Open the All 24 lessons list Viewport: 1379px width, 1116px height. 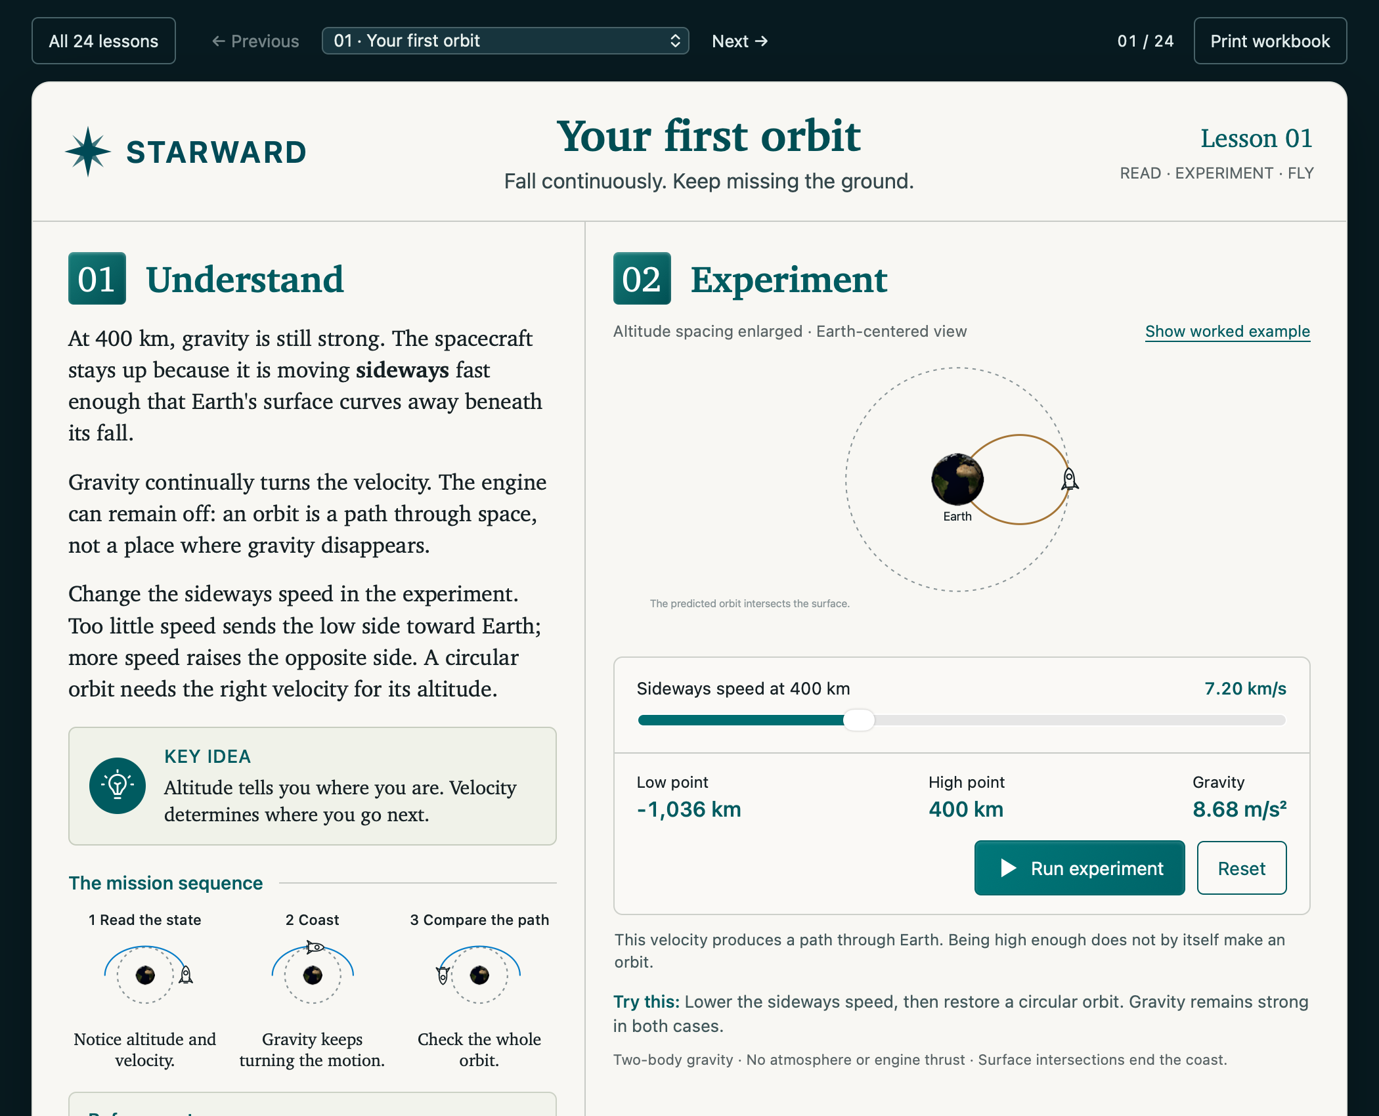coord(104,41)
